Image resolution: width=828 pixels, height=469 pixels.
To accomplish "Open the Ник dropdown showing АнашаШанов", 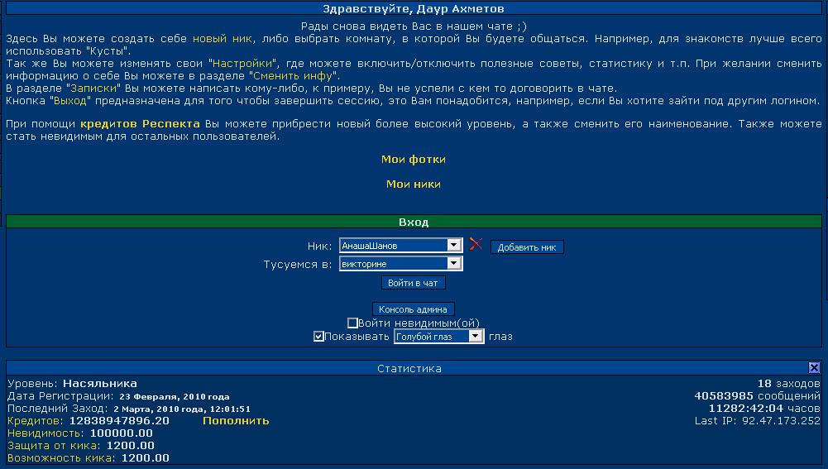I will (x=401, y=245).
